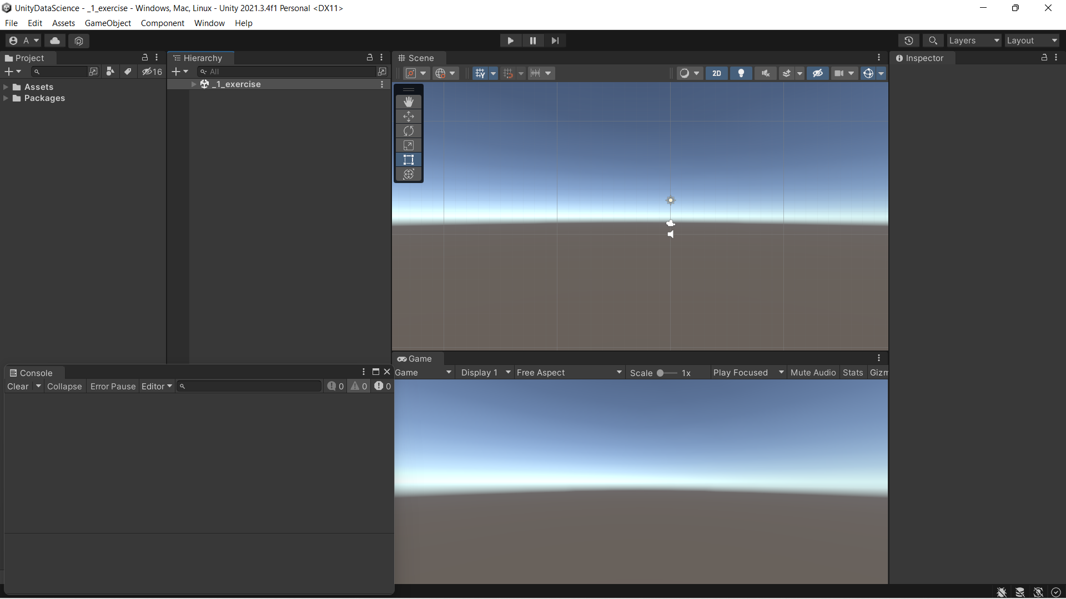Screen dimensions: 1066x599
Task: Switch to the Game tab
Action: 419,358
